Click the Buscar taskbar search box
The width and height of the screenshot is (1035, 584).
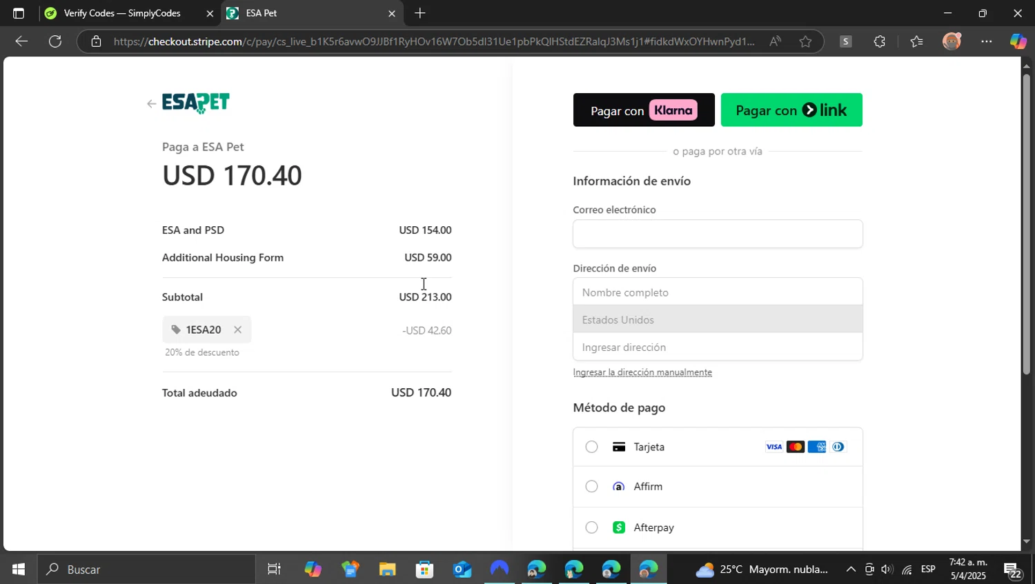[146, 570]
